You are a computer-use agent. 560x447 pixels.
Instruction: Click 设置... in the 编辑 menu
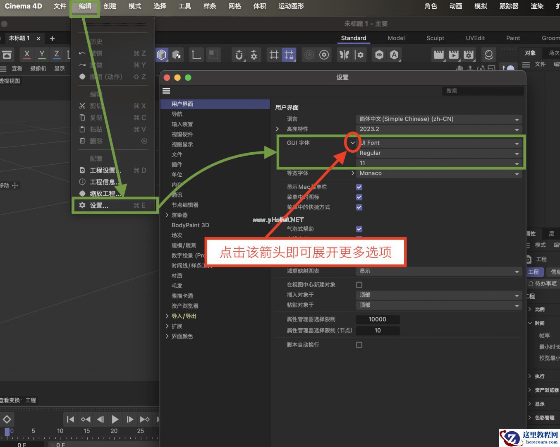[115, 205]
